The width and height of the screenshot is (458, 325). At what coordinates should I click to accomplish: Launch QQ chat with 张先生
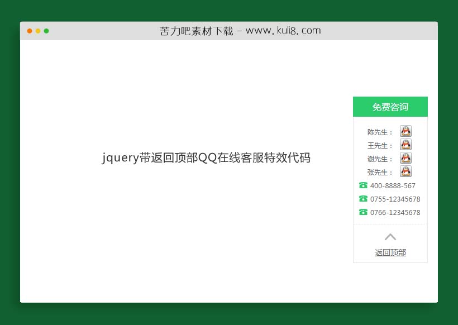(x=405, y=171)
